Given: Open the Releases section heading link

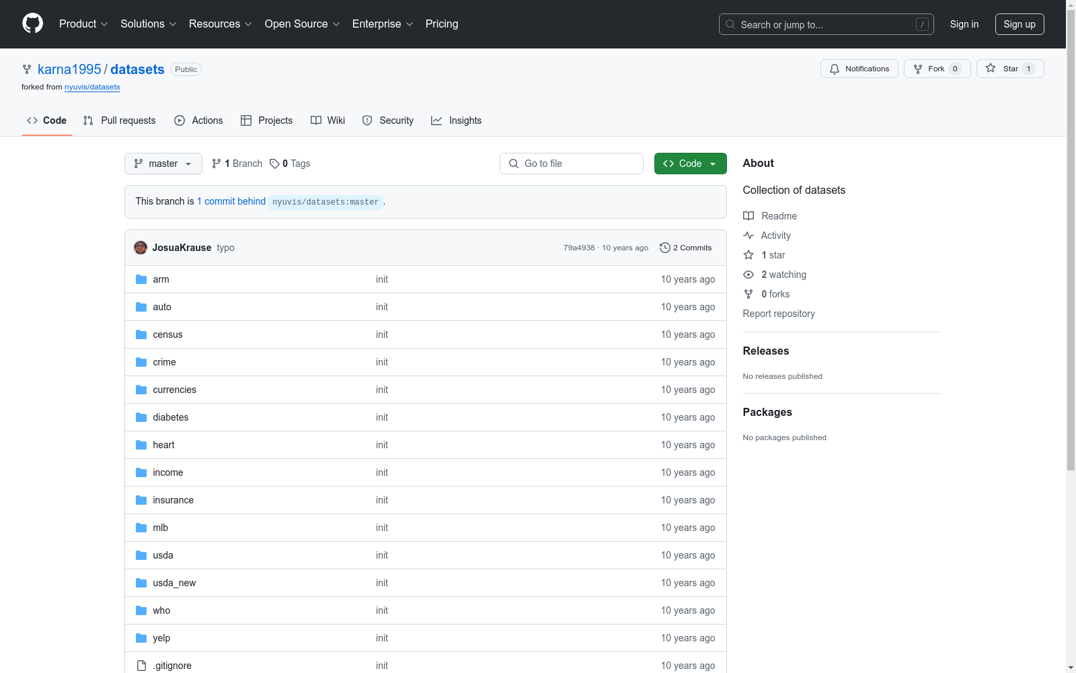Looking at the screenshot, I should pos(766,351).
